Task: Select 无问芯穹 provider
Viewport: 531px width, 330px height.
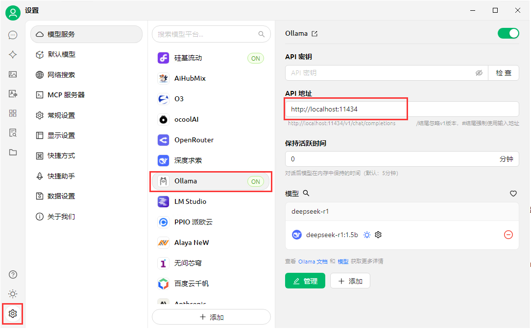Action: [211, 263]
